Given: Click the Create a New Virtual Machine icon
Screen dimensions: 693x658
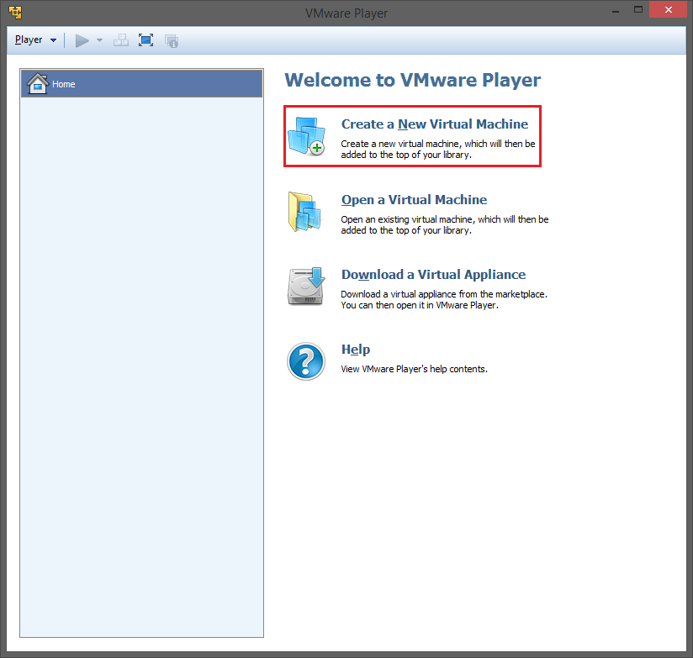Looking at the screenshot, I should click(x=305, y=136).
